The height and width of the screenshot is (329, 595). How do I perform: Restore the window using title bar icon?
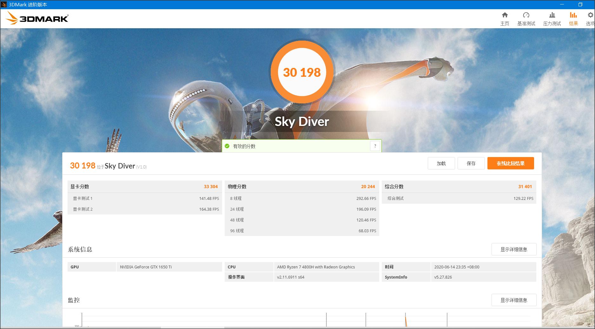pyautogui.click(x=580, y=4)
